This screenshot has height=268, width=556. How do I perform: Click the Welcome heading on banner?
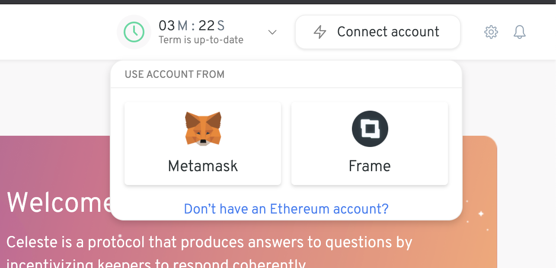point(58,202)
